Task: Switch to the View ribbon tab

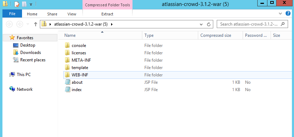Action: (x=72, y=14)
